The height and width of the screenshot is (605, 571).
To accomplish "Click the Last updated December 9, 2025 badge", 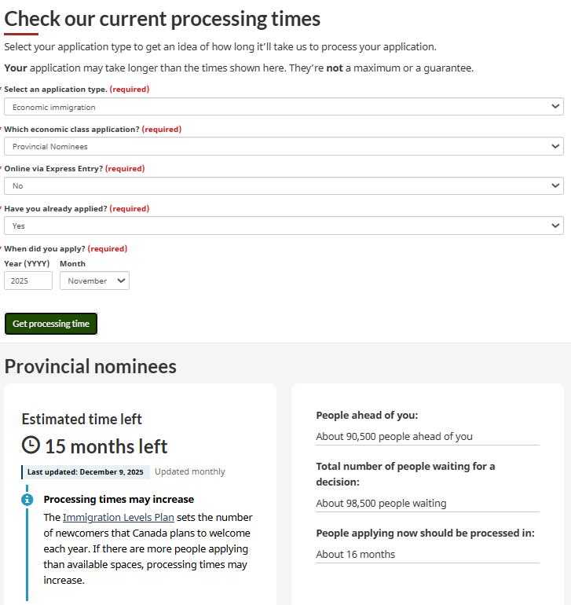I will [x=85, y=472].
